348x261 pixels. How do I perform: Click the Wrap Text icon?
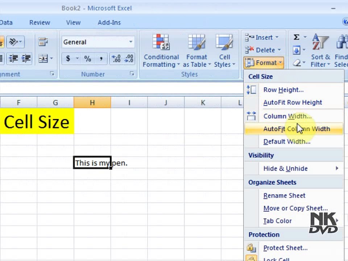click(x=43, y=42)
